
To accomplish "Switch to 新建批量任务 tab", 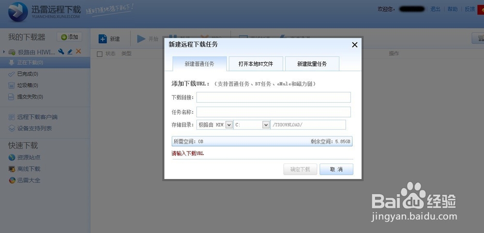I will pos(312,64).
